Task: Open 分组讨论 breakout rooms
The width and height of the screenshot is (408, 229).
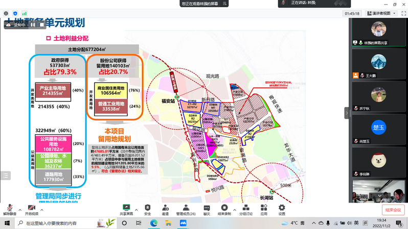Action: coord(245,208)
